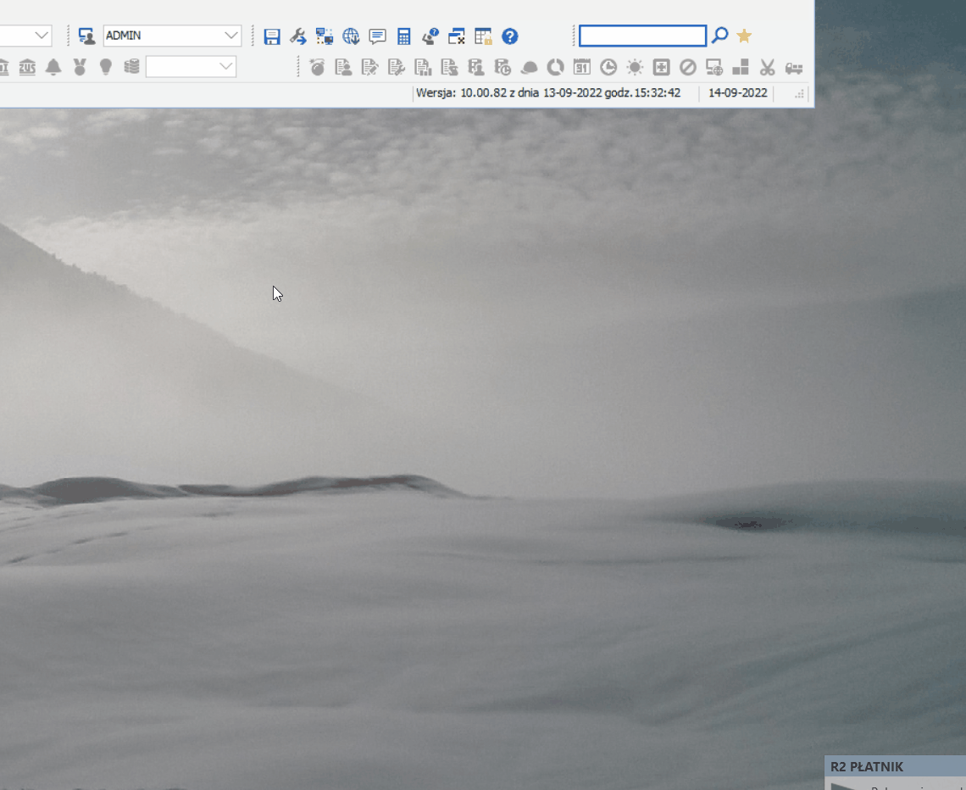Click the calendar 31 icon

(x=581, y=67)
